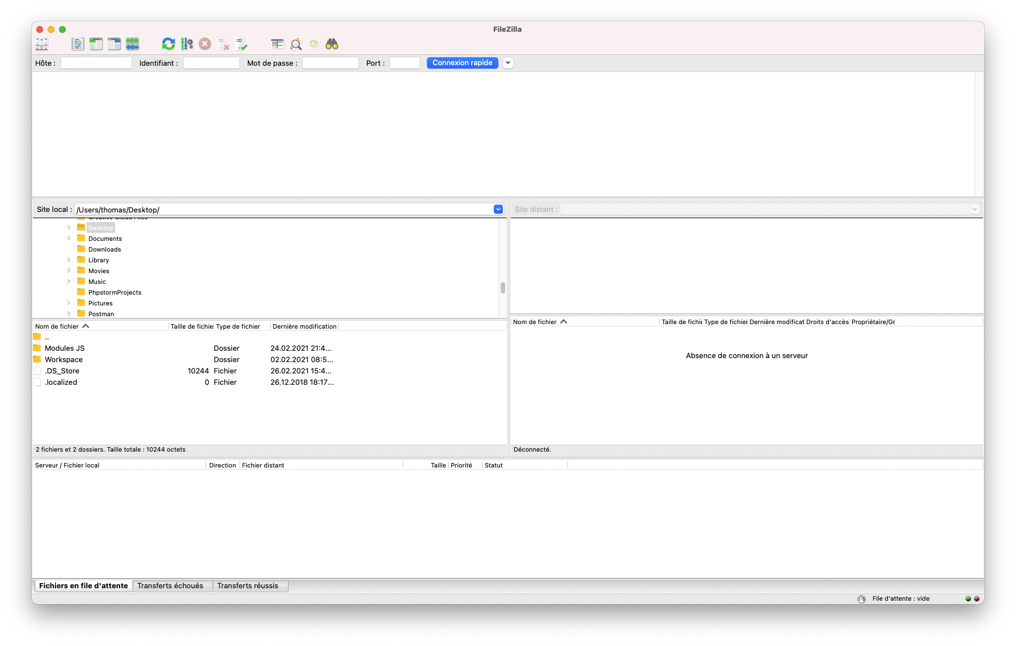Toggle synchronized browsing
1016x646 pixels.
point(314,44)
